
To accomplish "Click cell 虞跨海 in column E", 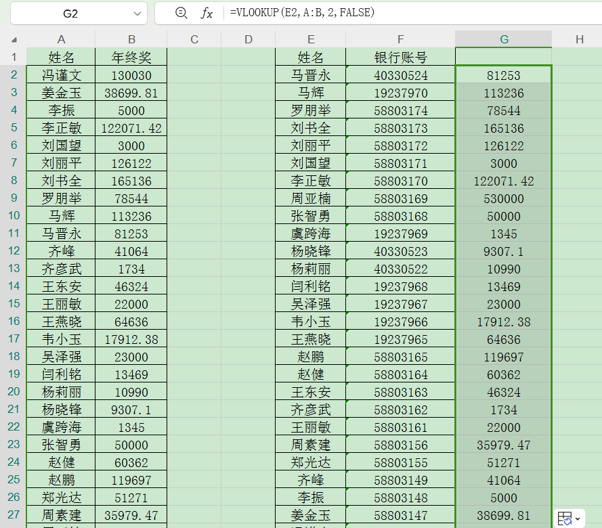I will [311, 234].
